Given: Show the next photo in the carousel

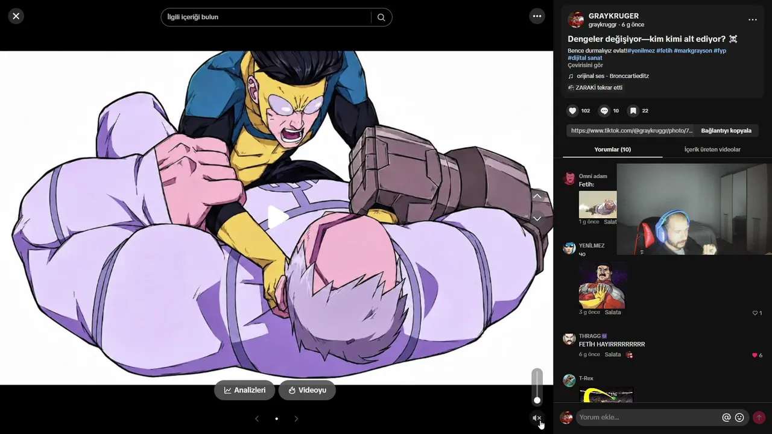Looking at the screenshot, I should point(296,418).
